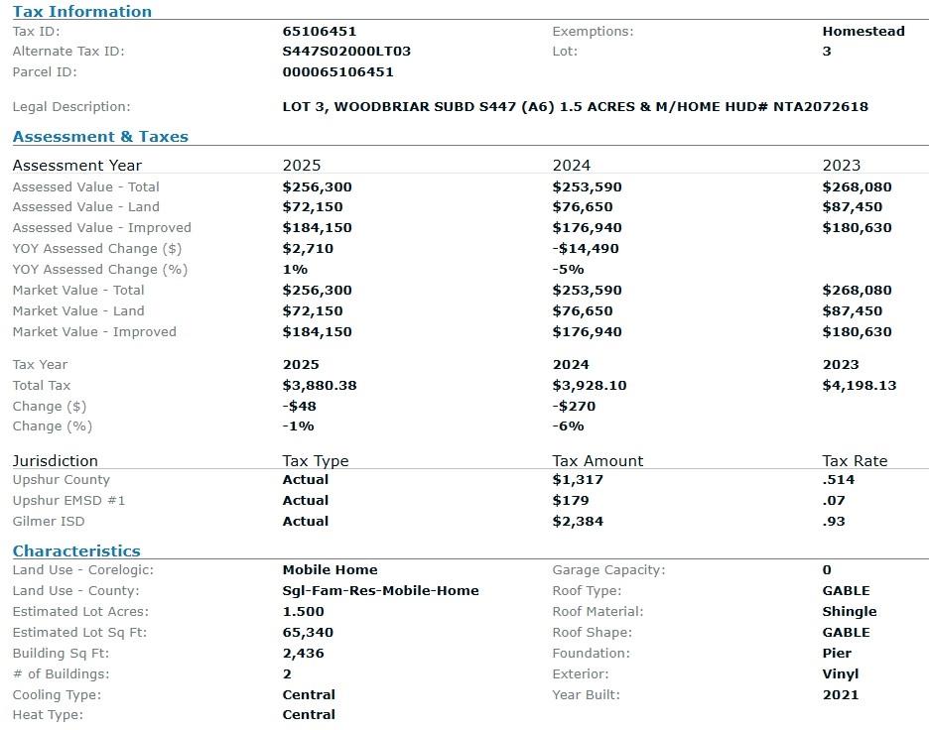Click the Sgl-Fam-Res-Mobile-Home county land use value
This screenshot has width=929, height=730.
coord(380,591)
